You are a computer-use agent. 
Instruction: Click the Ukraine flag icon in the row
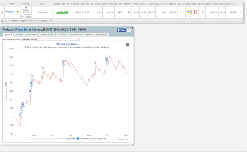coord(188,12)
